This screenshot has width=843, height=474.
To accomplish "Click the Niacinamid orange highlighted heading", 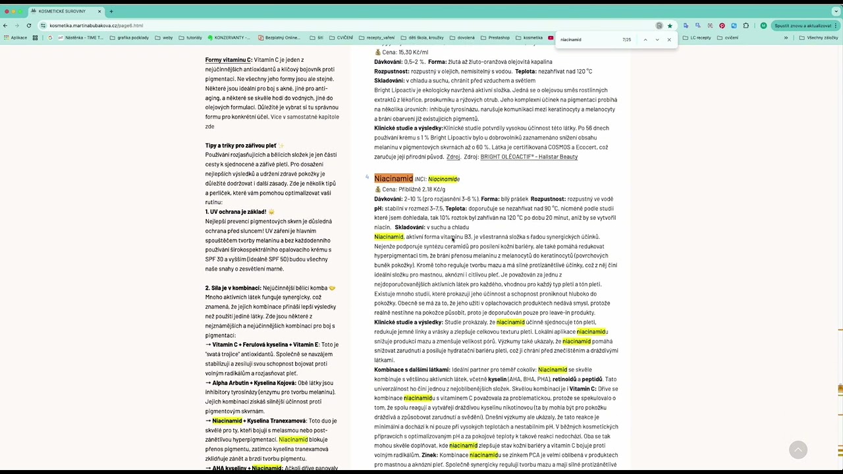I will [393, 178].
